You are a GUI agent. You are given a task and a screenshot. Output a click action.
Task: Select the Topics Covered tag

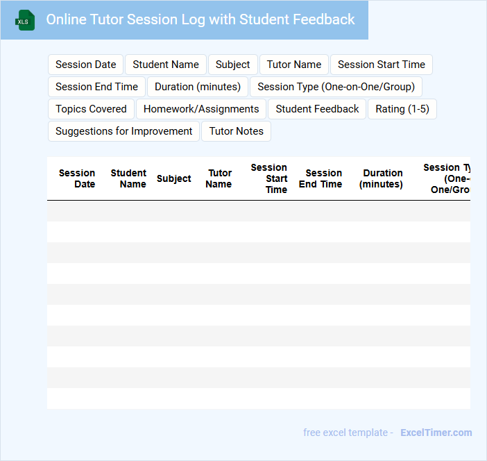[91, 109]
